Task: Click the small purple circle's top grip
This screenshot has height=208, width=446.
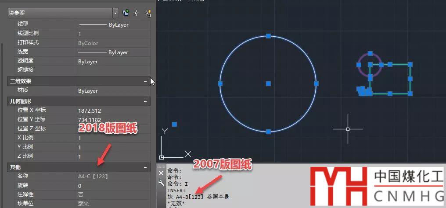Action: (x=370, y=53)
